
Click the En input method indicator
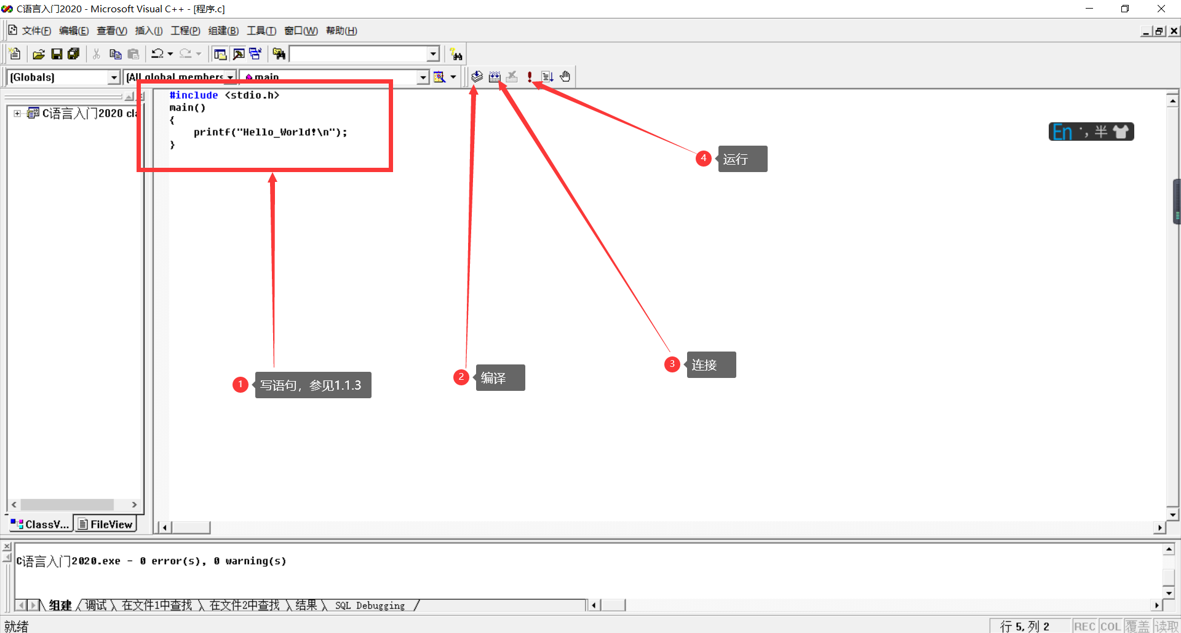1062,132
